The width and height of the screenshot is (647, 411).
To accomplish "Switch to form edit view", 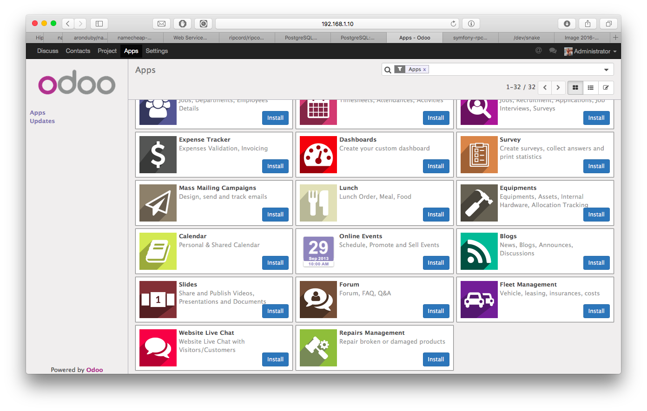I will (606, 87).
